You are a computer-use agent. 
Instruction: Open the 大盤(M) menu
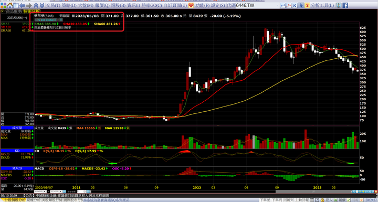86,5
